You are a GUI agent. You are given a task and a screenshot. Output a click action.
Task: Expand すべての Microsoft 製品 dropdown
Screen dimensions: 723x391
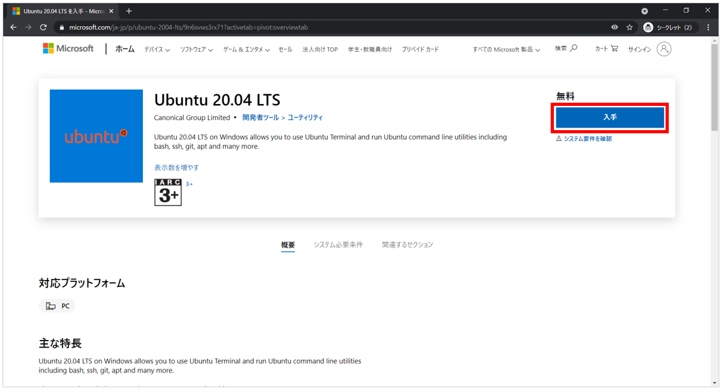pyautogui.click(x=506, y=49)
